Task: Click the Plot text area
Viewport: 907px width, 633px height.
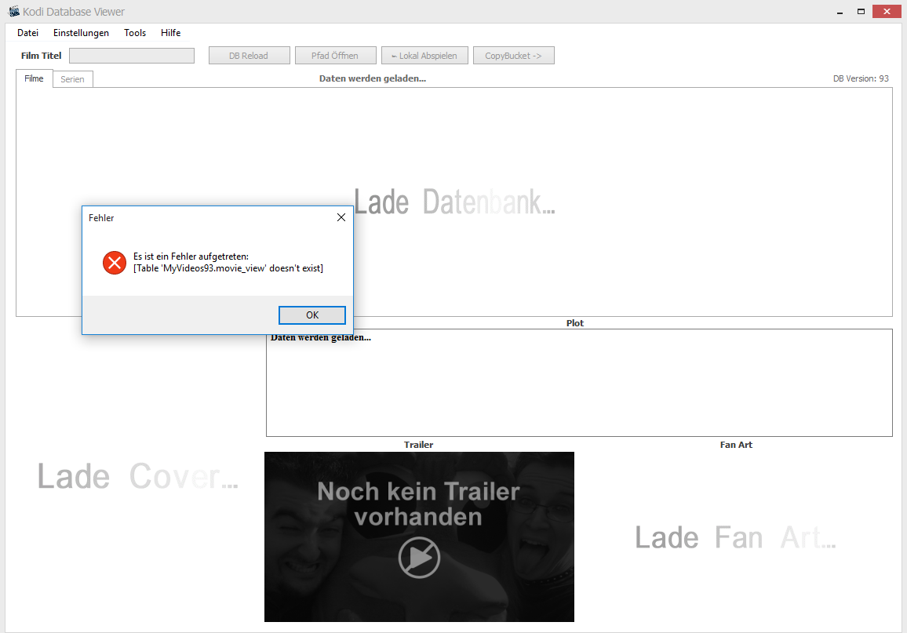Action: pyautogui.click(x=579, y=383)
